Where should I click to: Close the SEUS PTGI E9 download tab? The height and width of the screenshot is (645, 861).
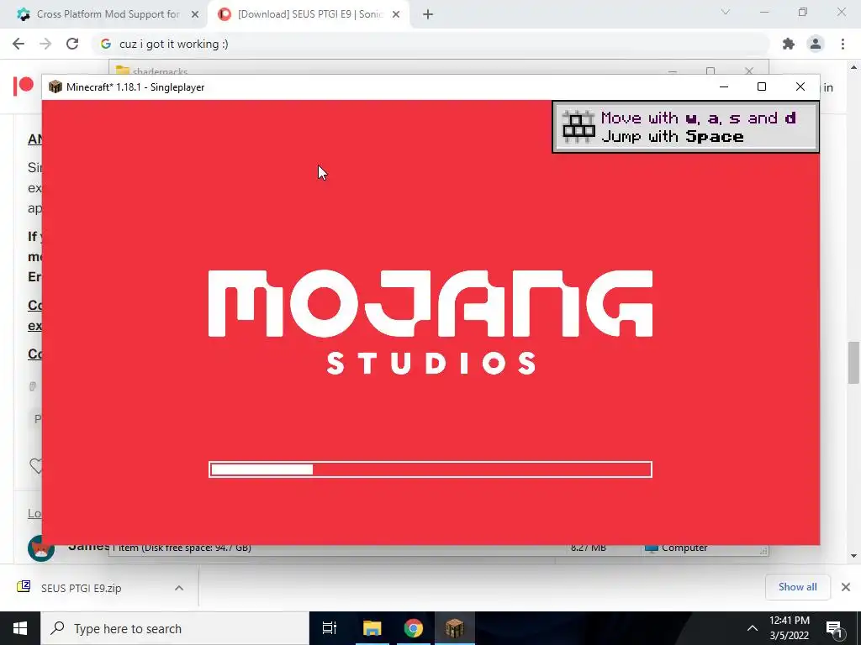pos(396,15)
